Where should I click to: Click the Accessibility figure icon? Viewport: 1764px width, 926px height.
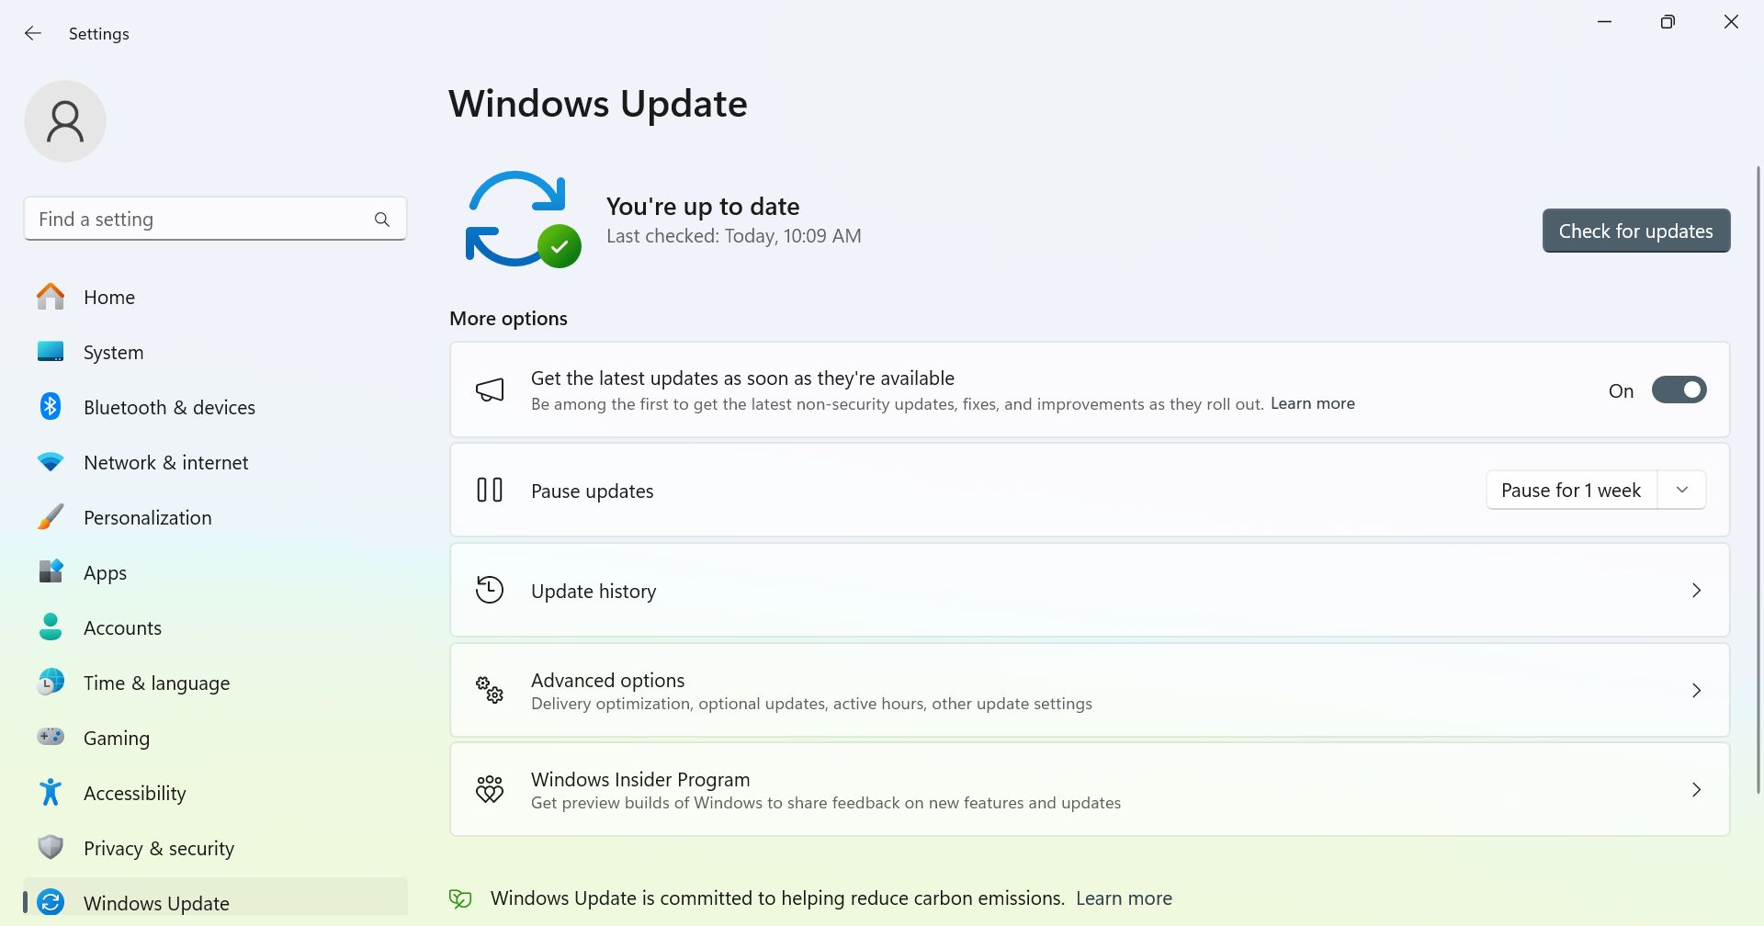coord(51,792)
